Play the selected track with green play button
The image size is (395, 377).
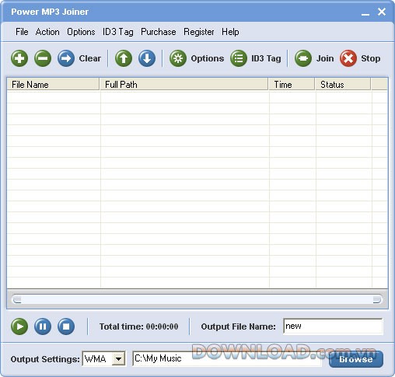(x=19, y=326)
